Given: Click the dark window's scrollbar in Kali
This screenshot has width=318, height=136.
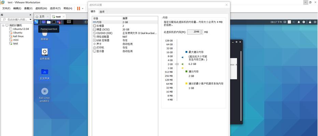Looking at the screenshot, I should pos(241,86).
